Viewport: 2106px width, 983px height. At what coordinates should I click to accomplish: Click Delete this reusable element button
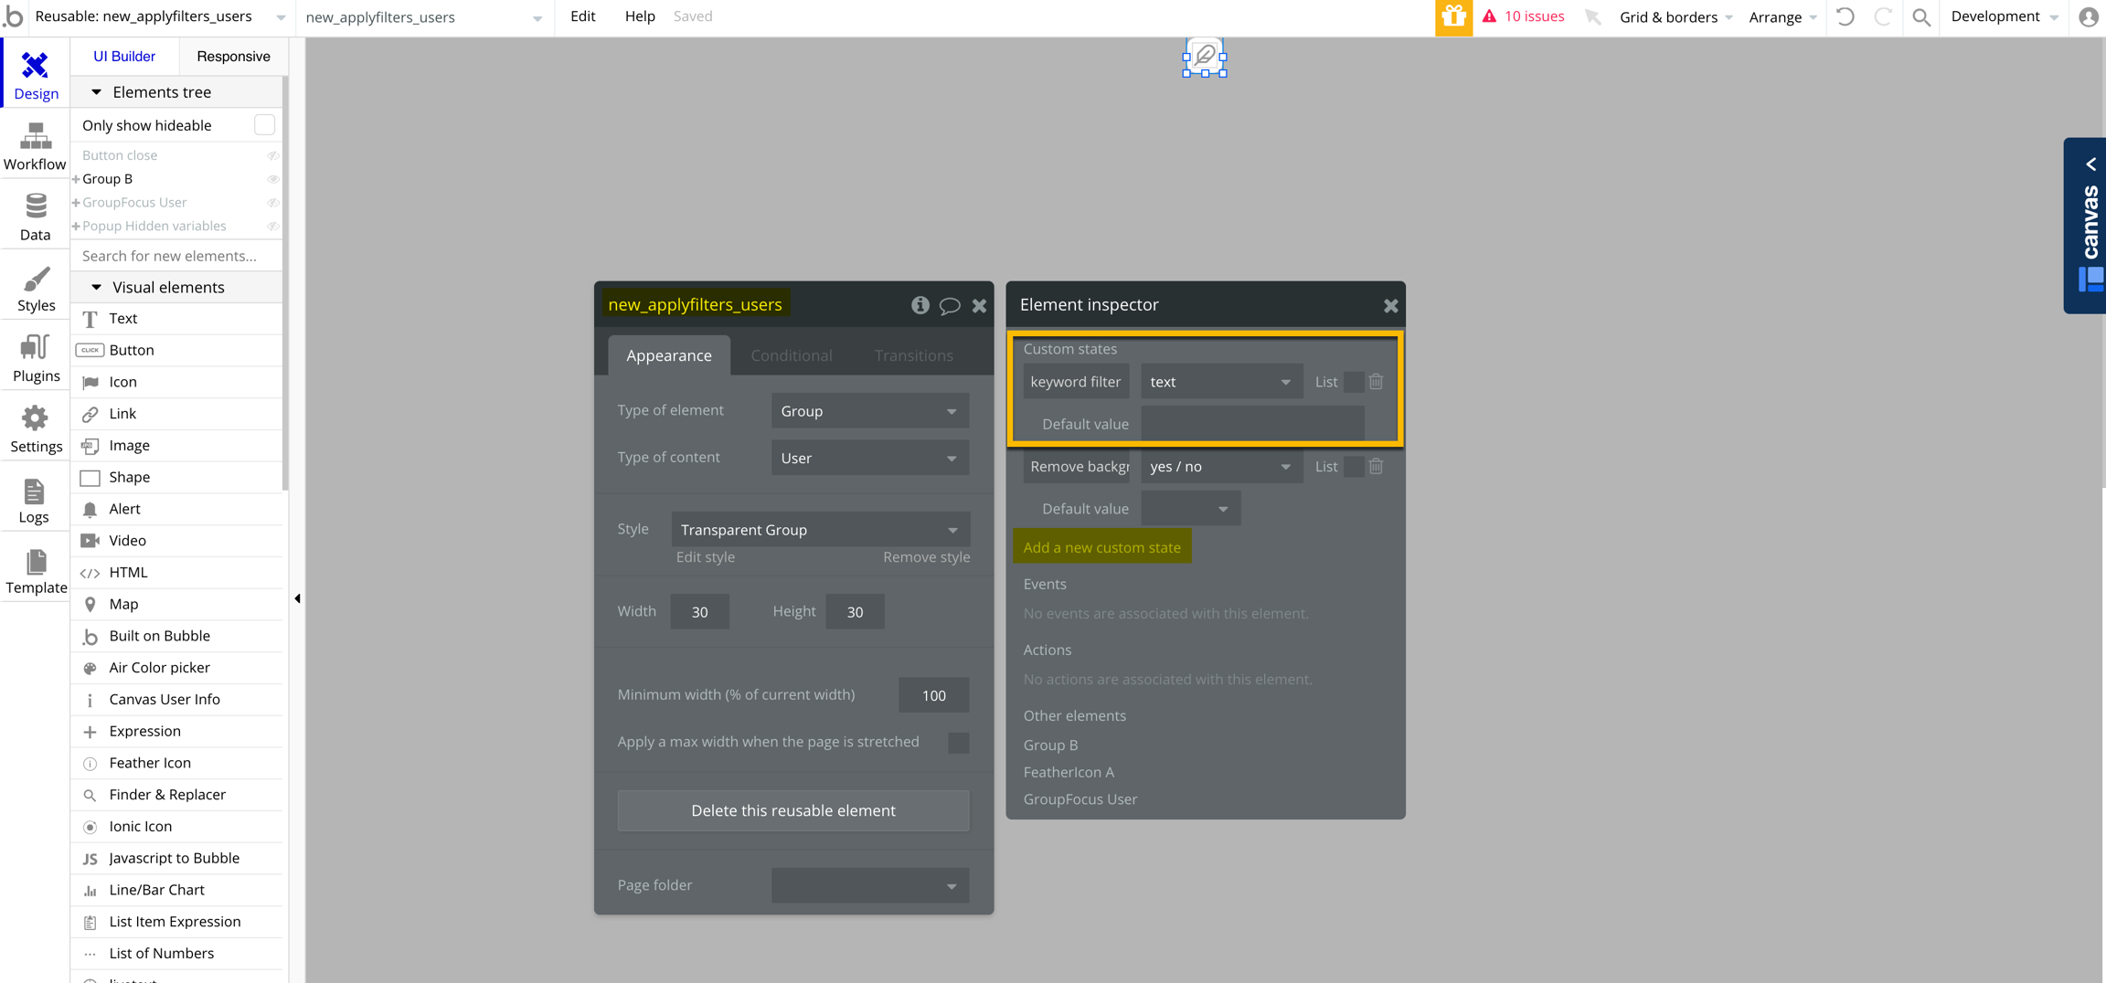tap(792, 810)
